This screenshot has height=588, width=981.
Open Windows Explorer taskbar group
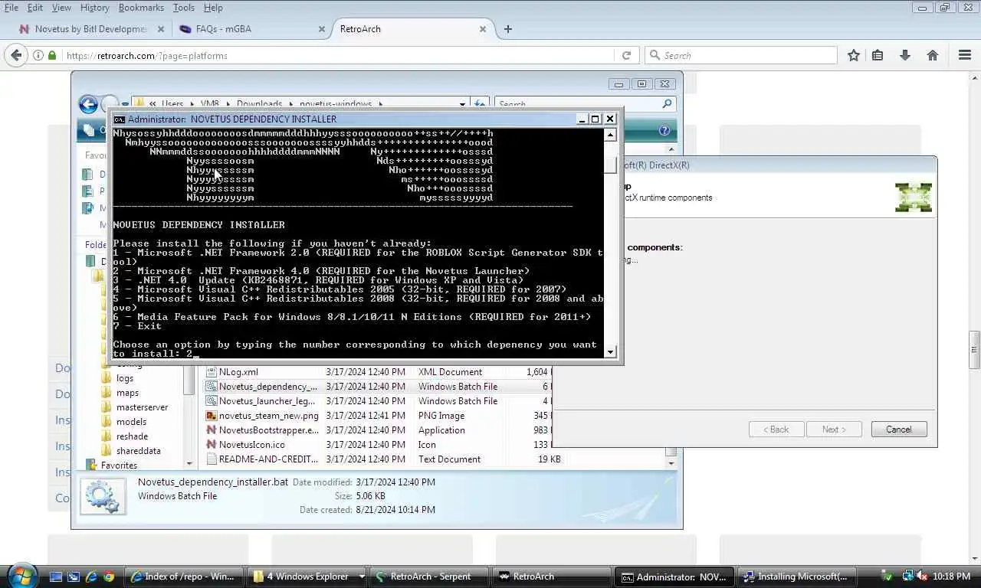tap(308, 577)
